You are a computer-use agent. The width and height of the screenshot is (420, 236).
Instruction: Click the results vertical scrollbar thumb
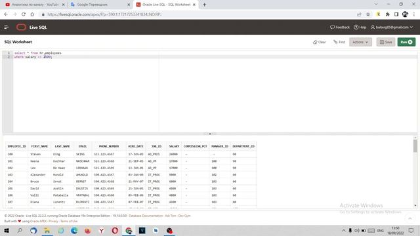click(x=415, y=146)
